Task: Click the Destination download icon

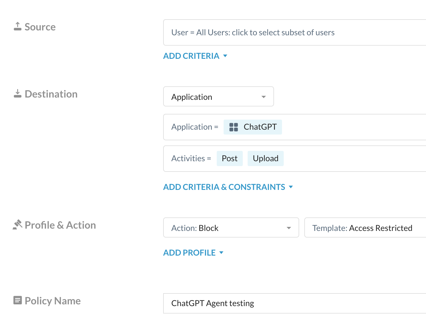Action: tap(17, 94)
